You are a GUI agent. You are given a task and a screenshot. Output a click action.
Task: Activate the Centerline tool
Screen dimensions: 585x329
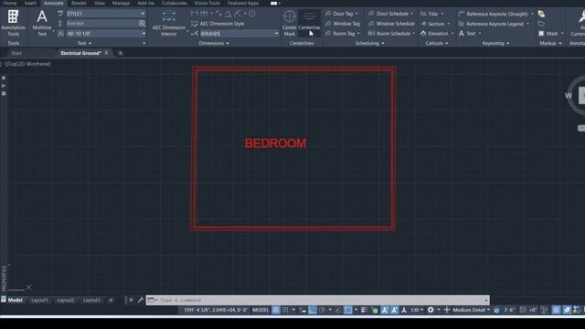pos(309,23)
